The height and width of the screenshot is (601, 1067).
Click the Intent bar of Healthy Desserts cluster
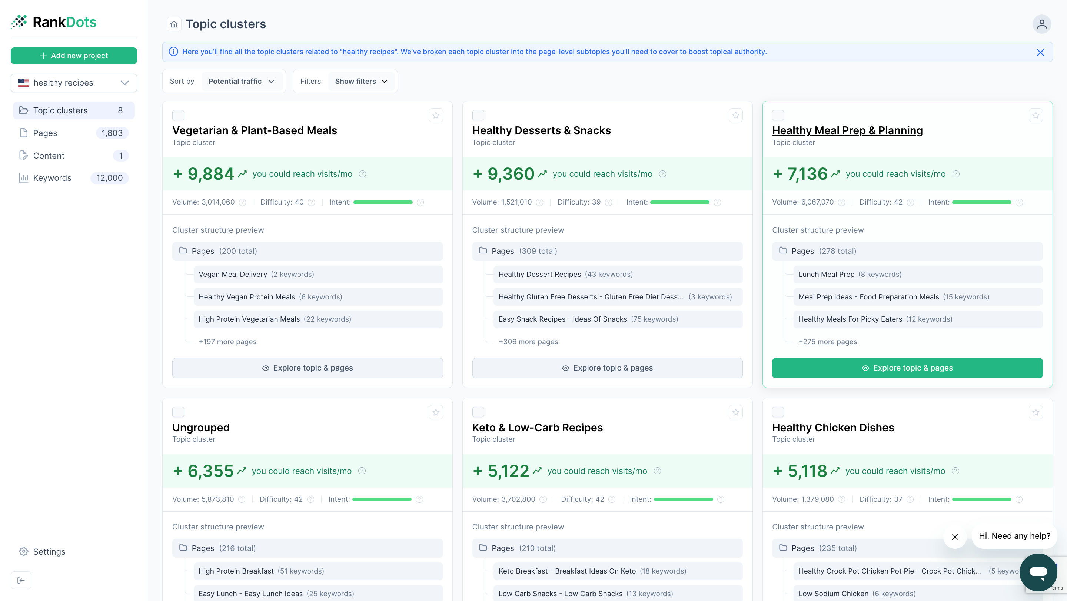679,202
